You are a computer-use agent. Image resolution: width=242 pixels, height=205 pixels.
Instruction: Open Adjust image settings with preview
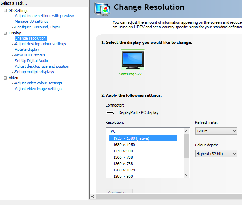44,16
